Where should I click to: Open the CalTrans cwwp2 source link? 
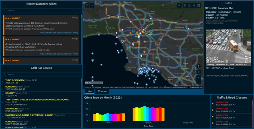click(222, 20)
